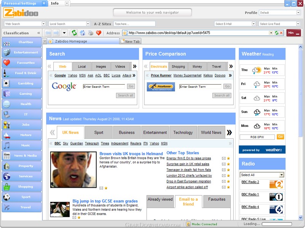Screen dimensions: 305x228
Task: Expand the Profile Default dropdown
Action: coord(299,13)
